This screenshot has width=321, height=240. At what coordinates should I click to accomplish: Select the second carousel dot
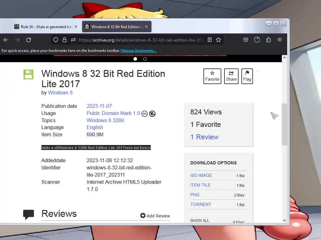click(145, 59)
